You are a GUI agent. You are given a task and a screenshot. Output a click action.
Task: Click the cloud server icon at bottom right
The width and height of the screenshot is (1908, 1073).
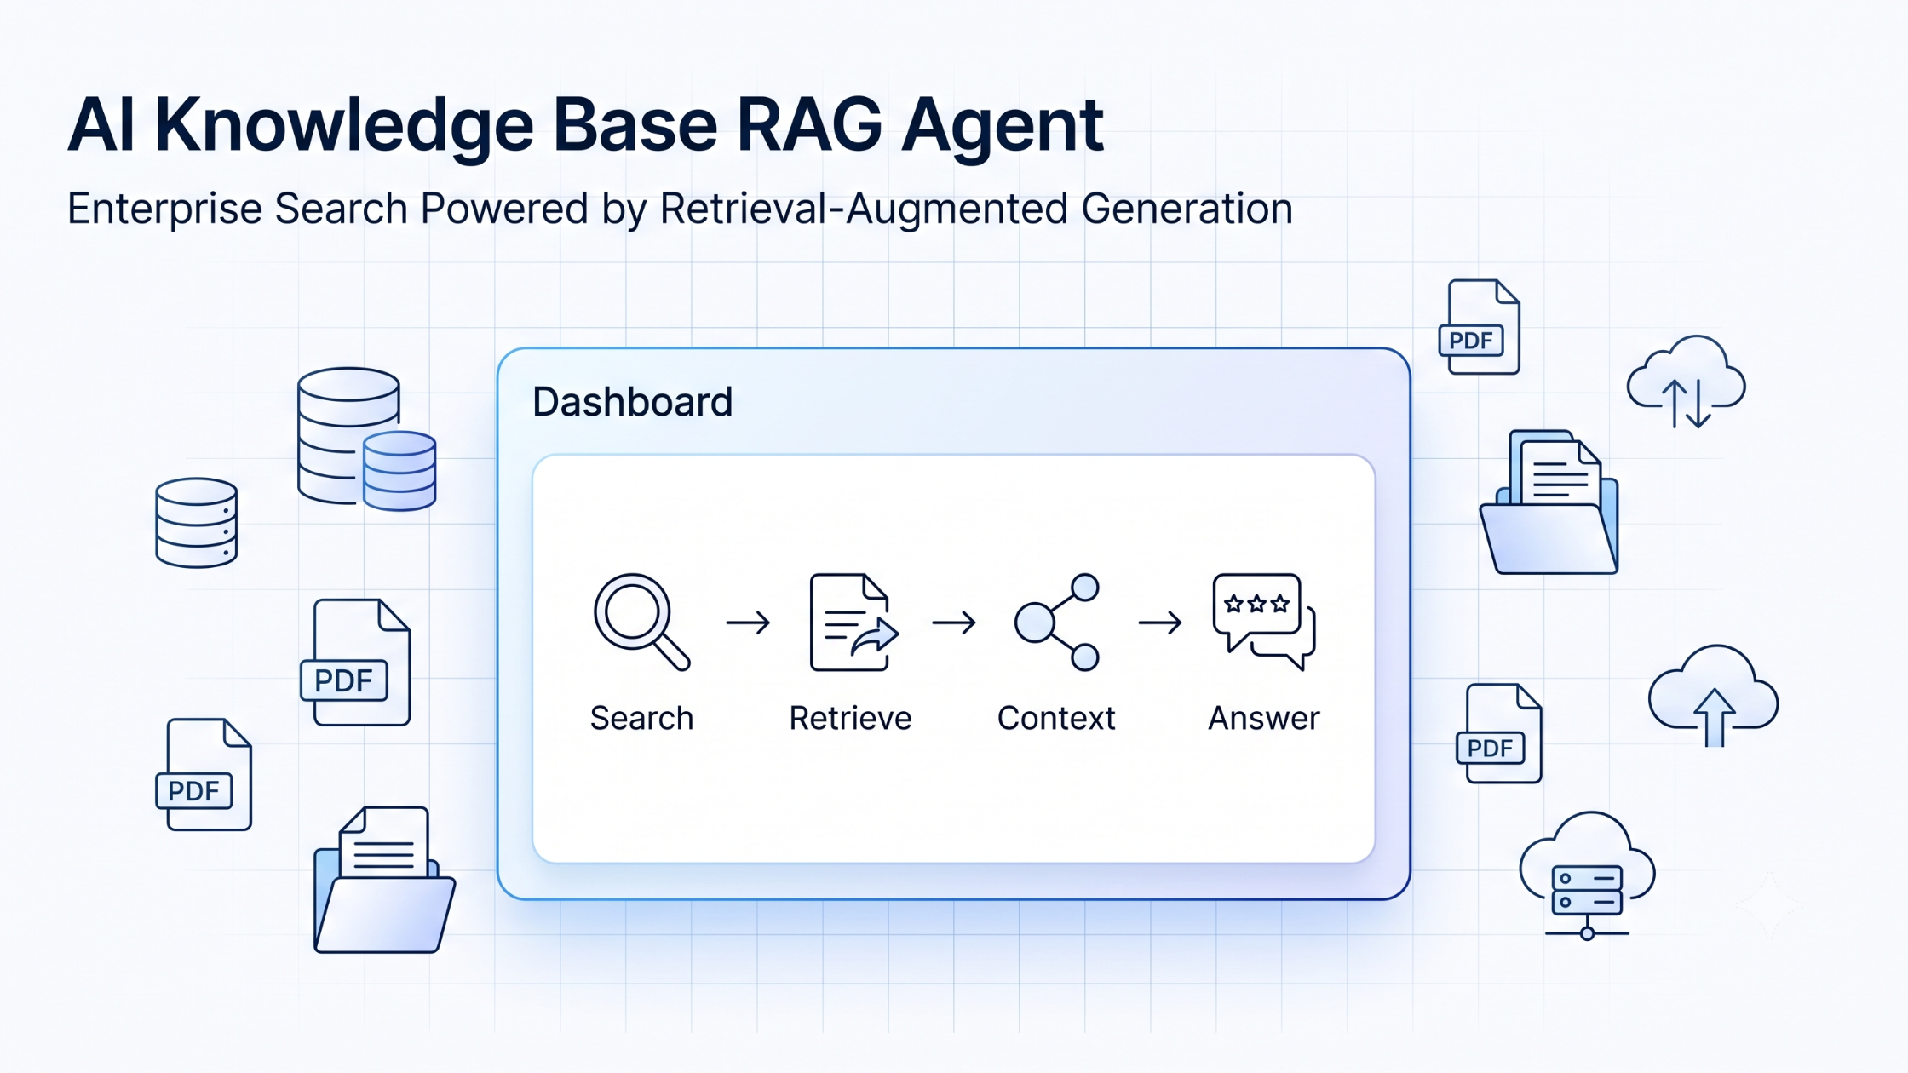pyautogui.click(x=1587, y=876)
